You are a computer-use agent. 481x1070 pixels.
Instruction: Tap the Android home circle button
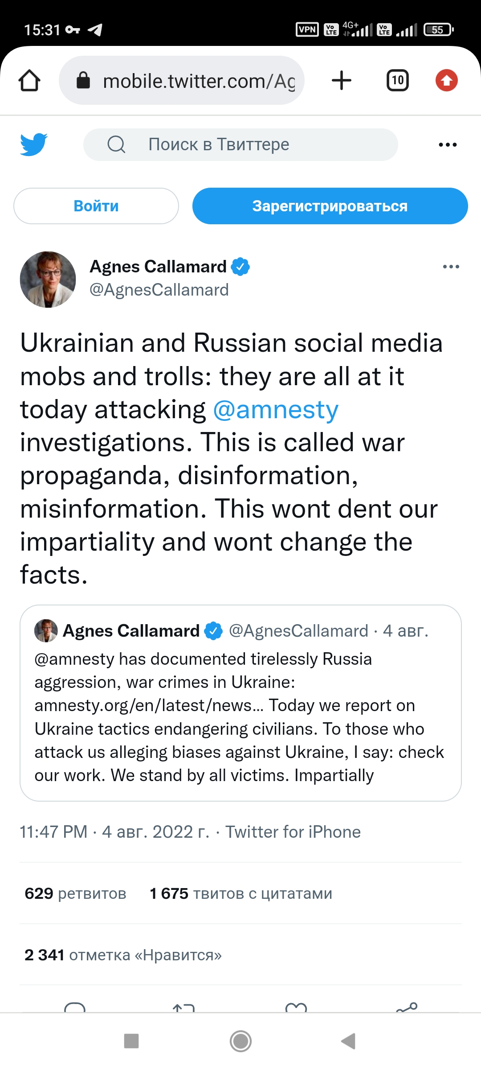(x=240, y=1041)
